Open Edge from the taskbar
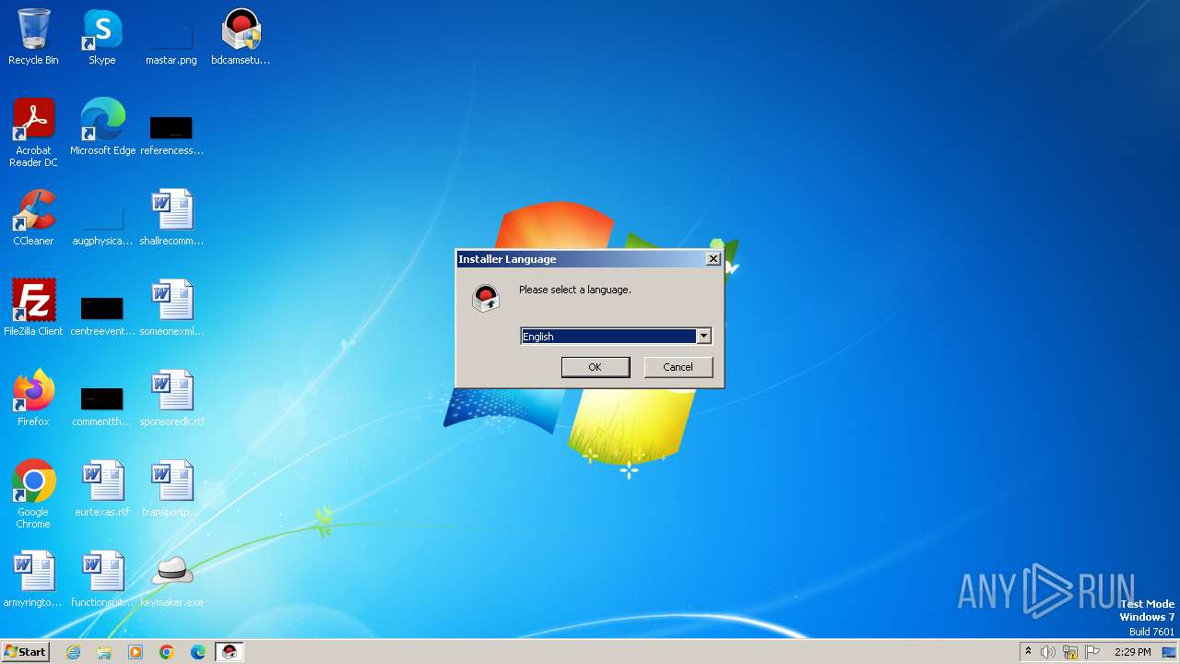1180x664 pixels. (198, 652)
